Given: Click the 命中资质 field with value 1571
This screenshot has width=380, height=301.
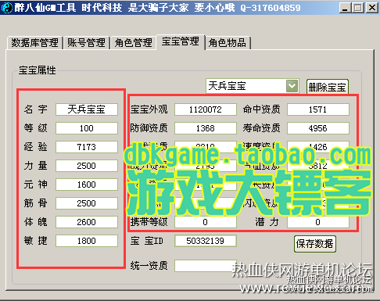Looking at the screenshot, I should point(318,109).
